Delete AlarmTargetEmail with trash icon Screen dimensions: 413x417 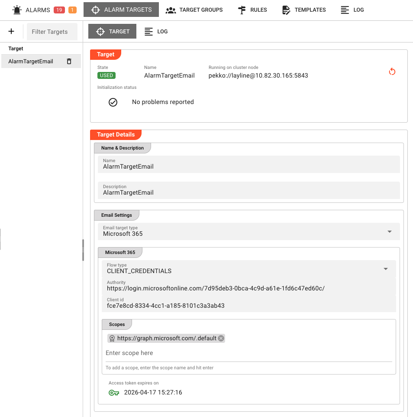pyautogui.click(x=69, y=62)
